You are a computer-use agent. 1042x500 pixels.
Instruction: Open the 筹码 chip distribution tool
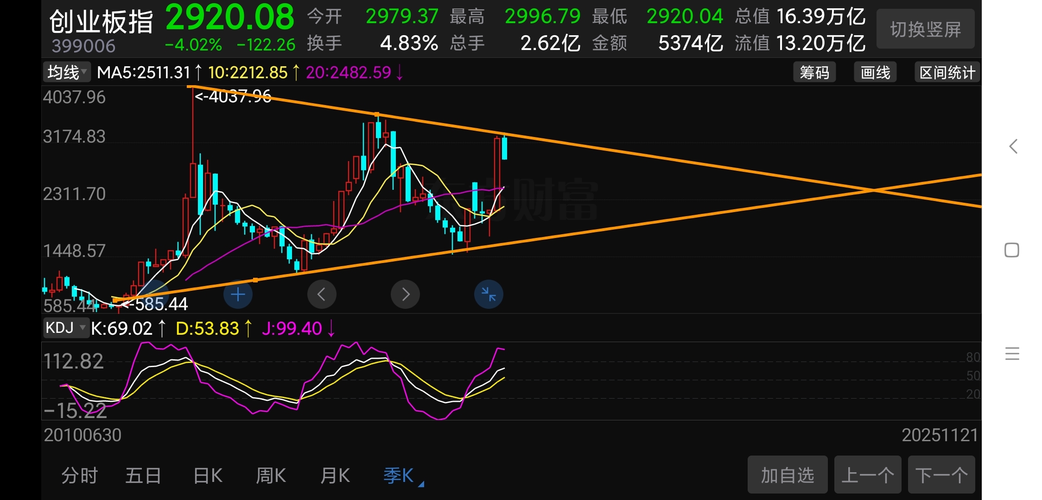[x=814, y=73]
